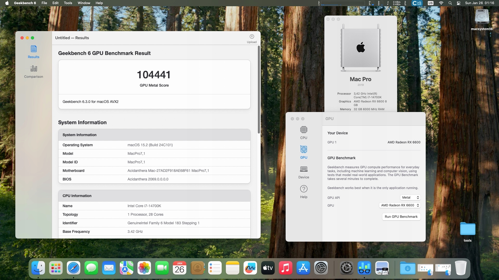Expand the GPU API Metal dropdown
The image size is (499, 280).
pyautogui.click(x=410, y=198)
